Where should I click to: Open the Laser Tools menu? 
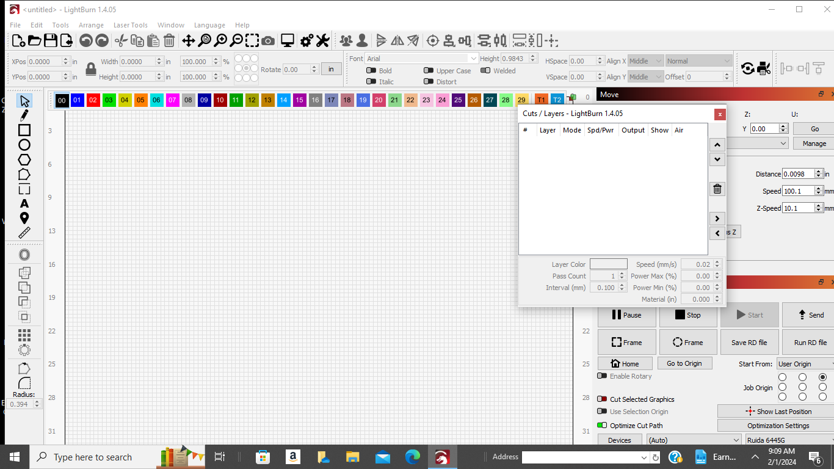(x=131, y=25)
